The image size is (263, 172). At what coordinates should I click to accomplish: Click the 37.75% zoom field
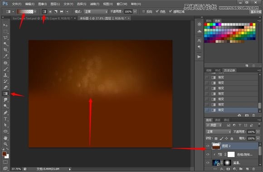[x=16, y=169]
